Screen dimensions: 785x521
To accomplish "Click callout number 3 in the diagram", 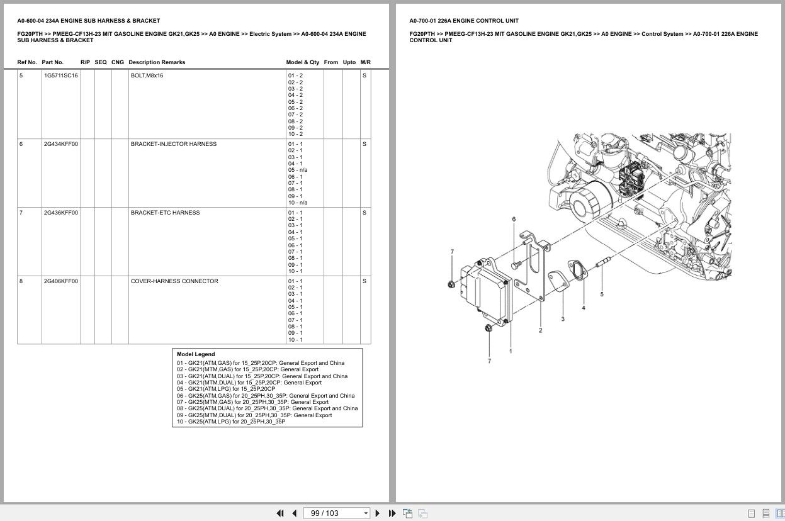I will pos(563,319).
